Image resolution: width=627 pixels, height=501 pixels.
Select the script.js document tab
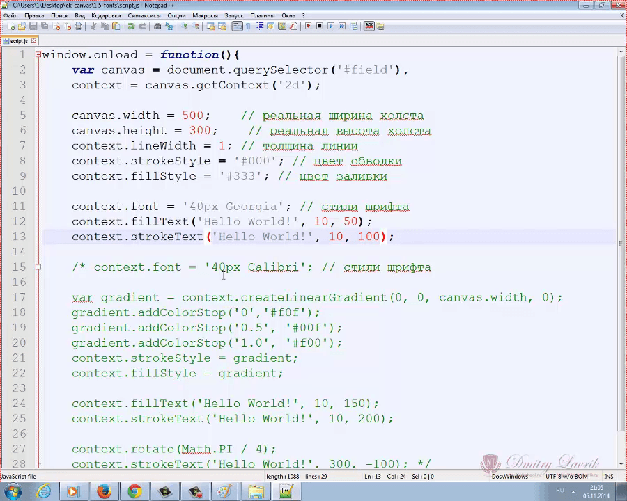pos(20,41)
